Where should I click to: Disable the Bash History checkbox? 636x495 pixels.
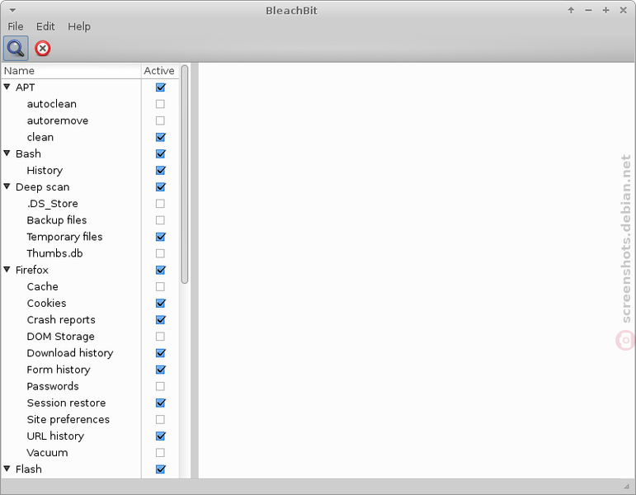click(160, 171)
